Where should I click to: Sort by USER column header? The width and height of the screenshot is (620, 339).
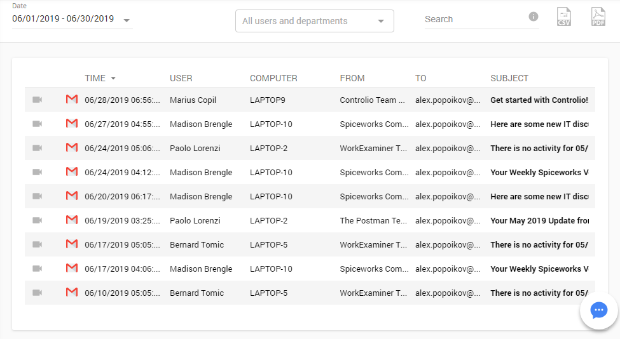coord(181,78)
